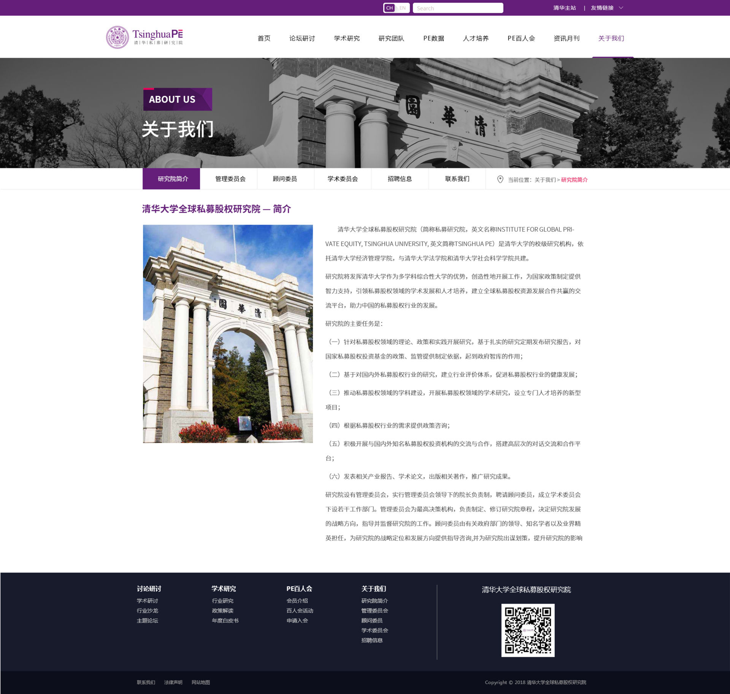730x694 pixels.
Task: Open 法律声明 in bottom bar
Action: tap(173, 682)
